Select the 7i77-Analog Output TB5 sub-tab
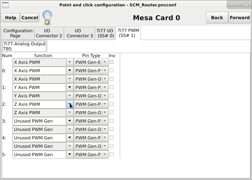 pyautogui.click(x=24, y=46)
